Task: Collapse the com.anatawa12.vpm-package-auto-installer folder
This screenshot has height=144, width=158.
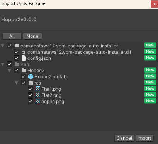Action: click(x=3, y=46)
